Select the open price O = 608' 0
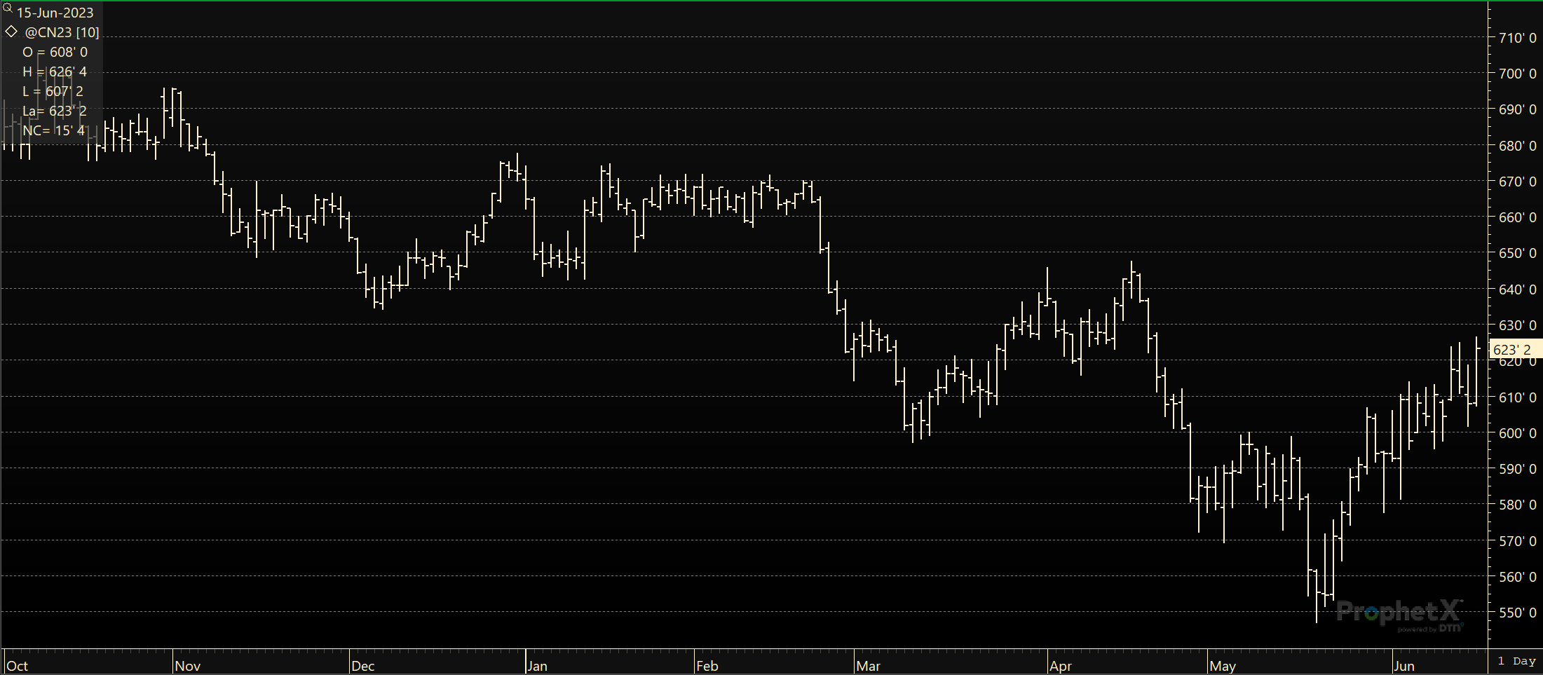 (55, 52)
